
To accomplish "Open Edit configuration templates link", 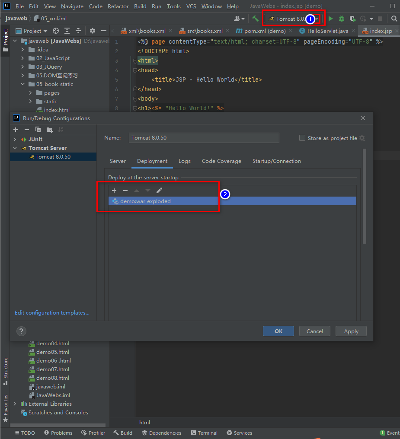I will click(52, 312).
